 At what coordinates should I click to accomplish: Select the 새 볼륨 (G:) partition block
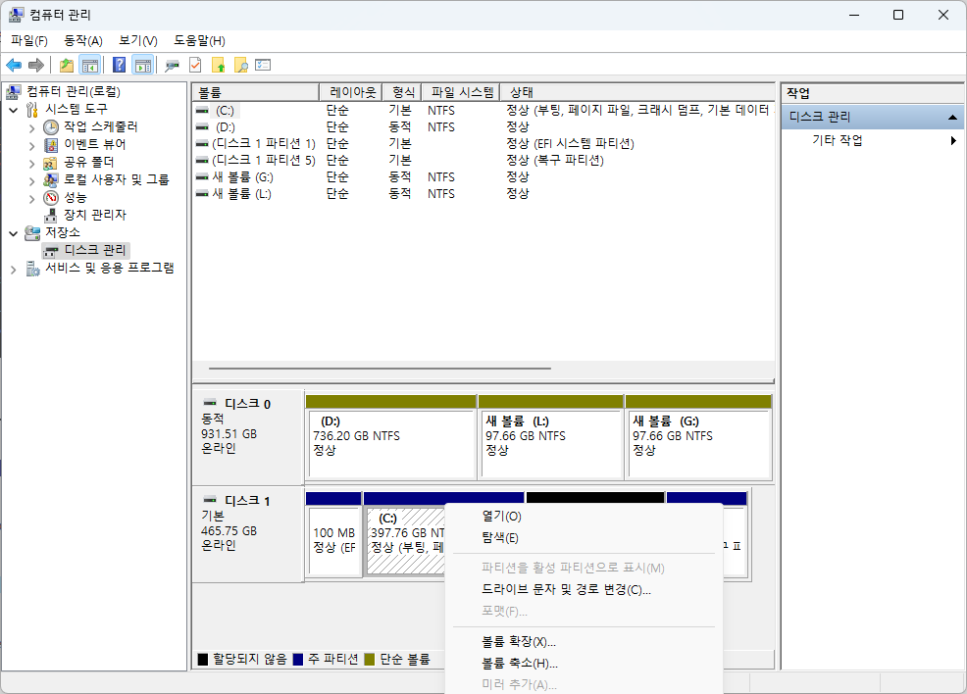[x=698, y=437]
